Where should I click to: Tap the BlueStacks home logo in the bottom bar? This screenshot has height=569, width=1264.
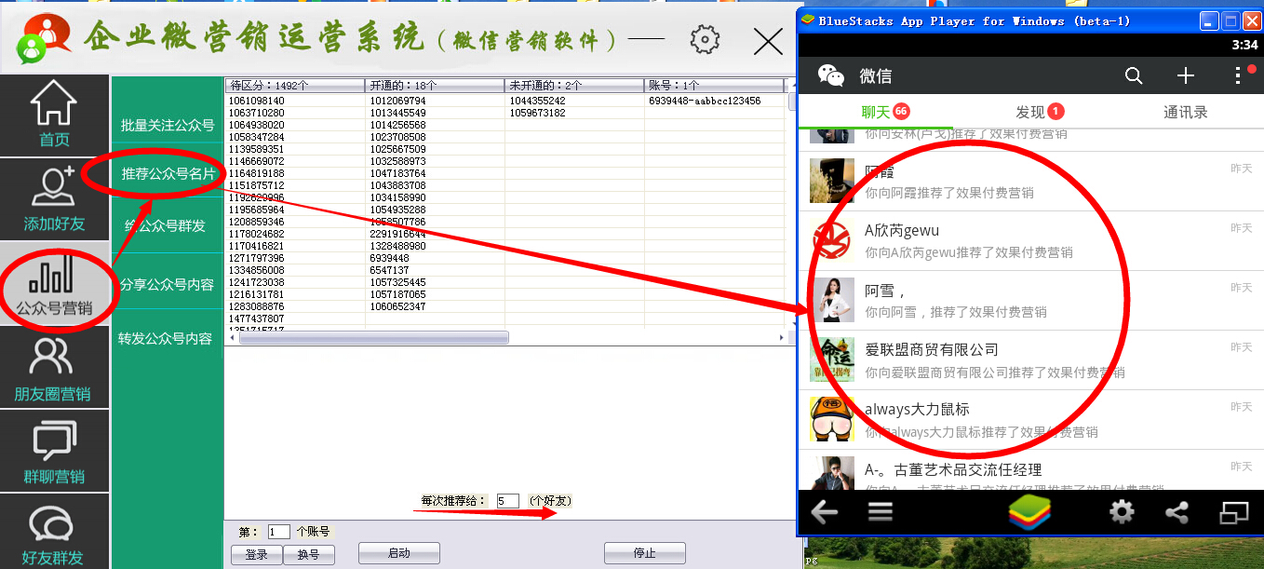click(1029, 511)
